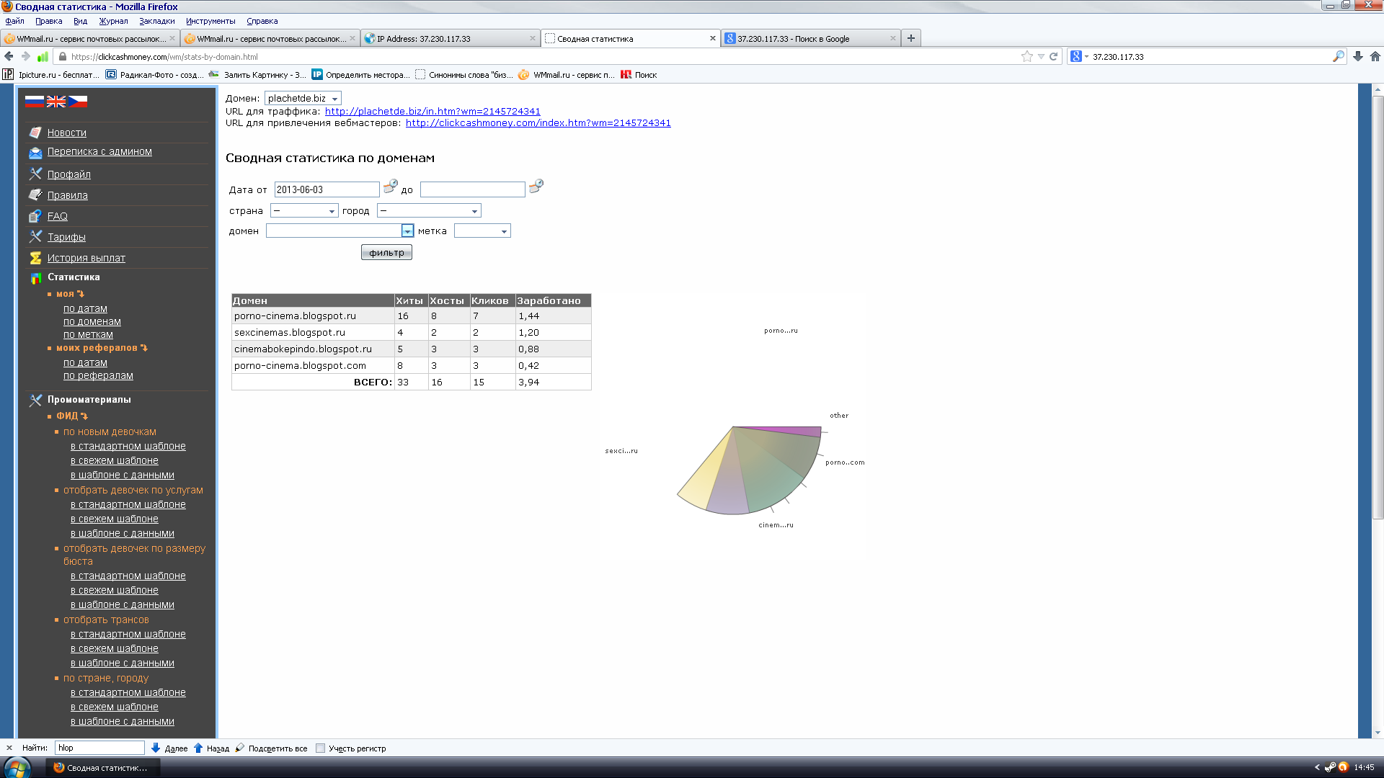Viewport: 1384px width, 778px height.
Task: Reload page with the refresh icon
Action: [1053, 56]
